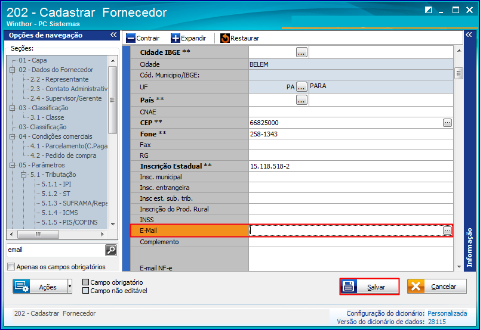Select 4.1 - Parcelamento section
The width and height of the screenshot is (480, 330).
pos(69,146)
